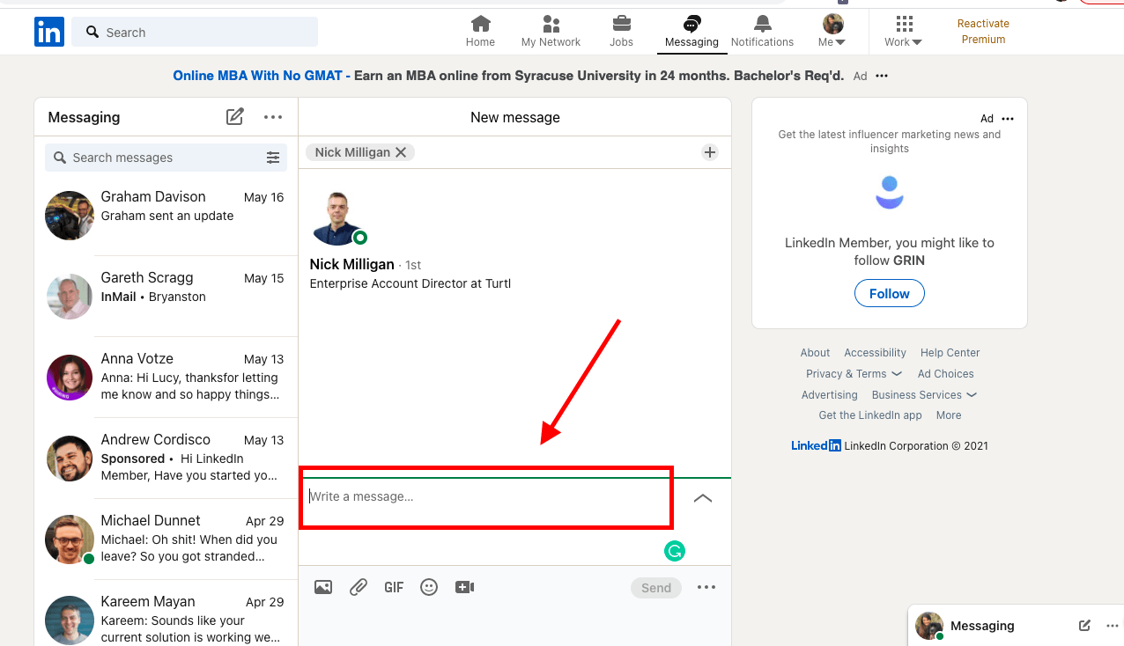Open the Accessibility footer link
The width and height of the screenshot is (1124, 646).
coord(875,353)
